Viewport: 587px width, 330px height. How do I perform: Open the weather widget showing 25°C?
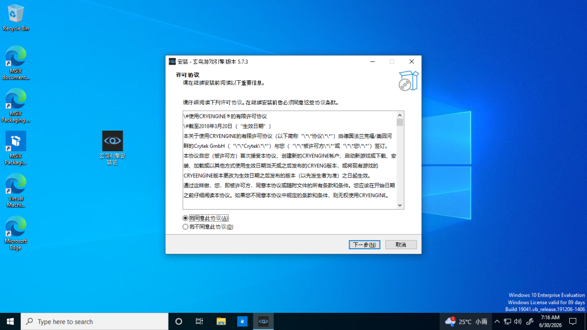[x=466, y=321]
